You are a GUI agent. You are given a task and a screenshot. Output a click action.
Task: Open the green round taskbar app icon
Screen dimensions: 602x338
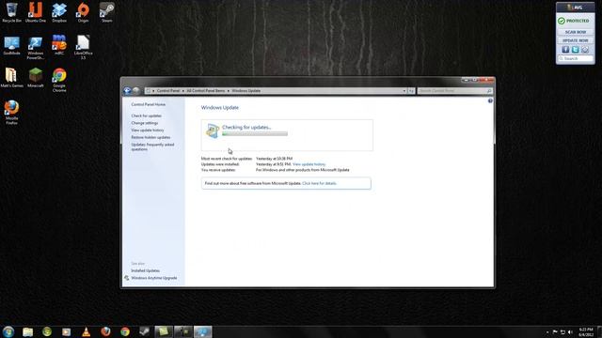pos(47,331)
